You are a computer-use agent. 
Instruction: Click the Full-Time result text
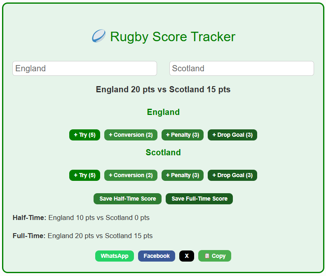[82, 236]
